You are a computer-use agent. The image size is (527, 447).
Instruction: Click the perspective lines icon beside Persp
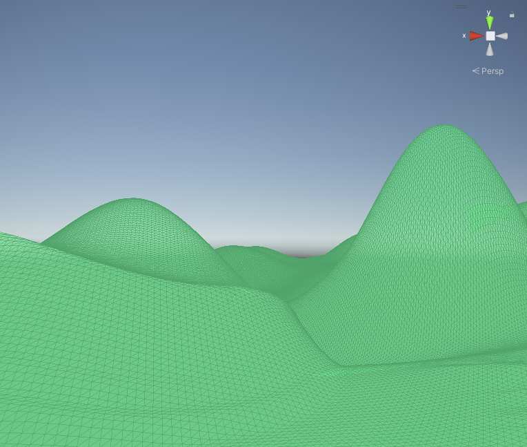(x=475, y=71)
